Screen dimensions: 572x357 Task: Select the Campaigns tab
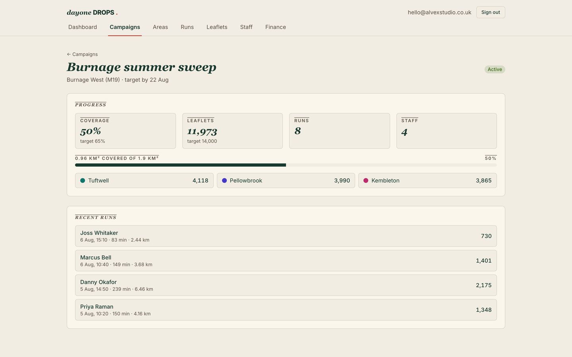coord(125,27)
